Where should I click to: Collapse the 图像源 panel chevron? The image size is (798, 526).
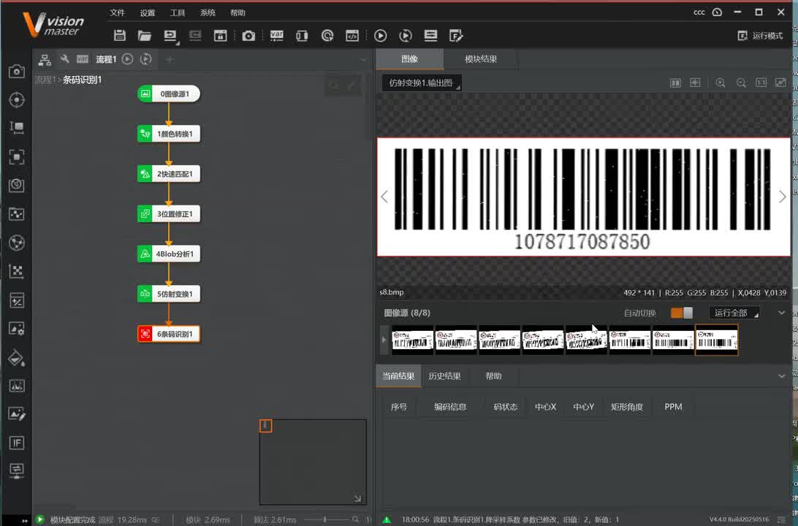pos(782,313)
